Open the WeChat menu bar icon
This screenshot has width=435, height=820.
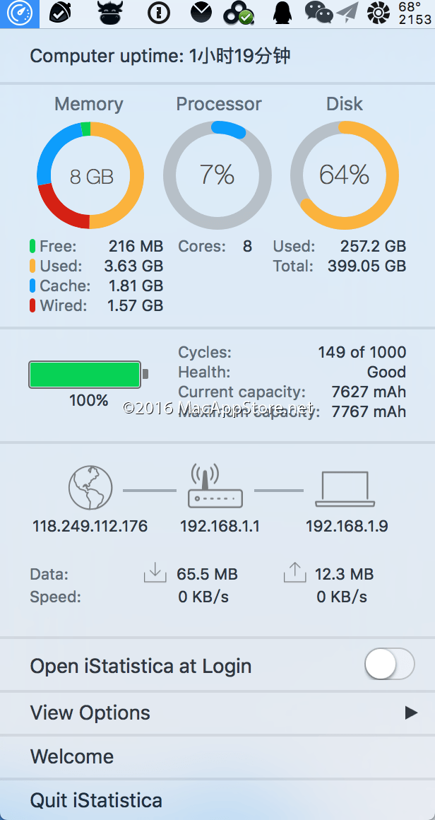(x=318, y=12)
